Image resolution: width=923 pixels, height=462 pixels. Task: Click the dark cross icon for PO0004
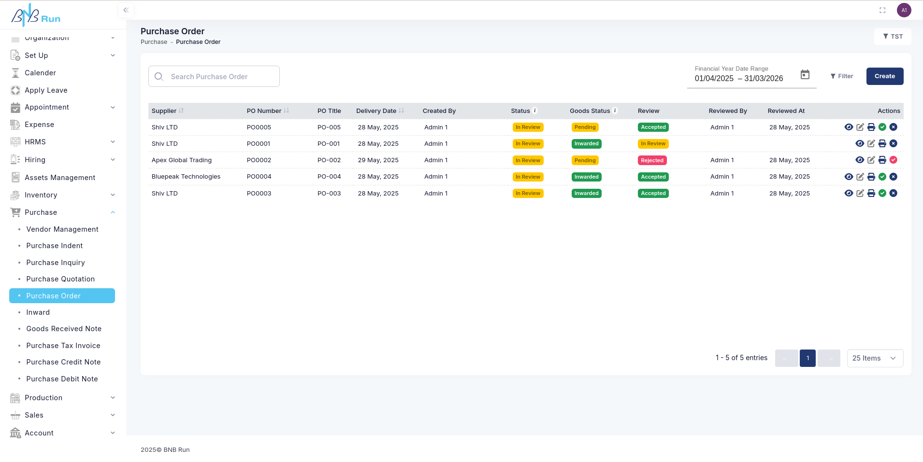(894, 177)
